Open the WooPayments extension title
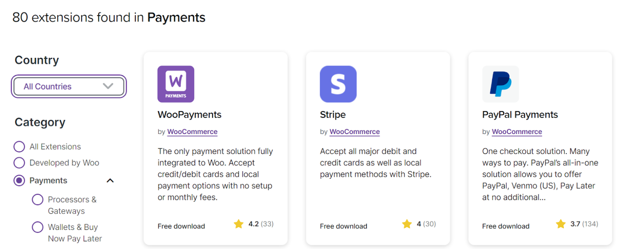622x249 pixels. coord(190,115)
